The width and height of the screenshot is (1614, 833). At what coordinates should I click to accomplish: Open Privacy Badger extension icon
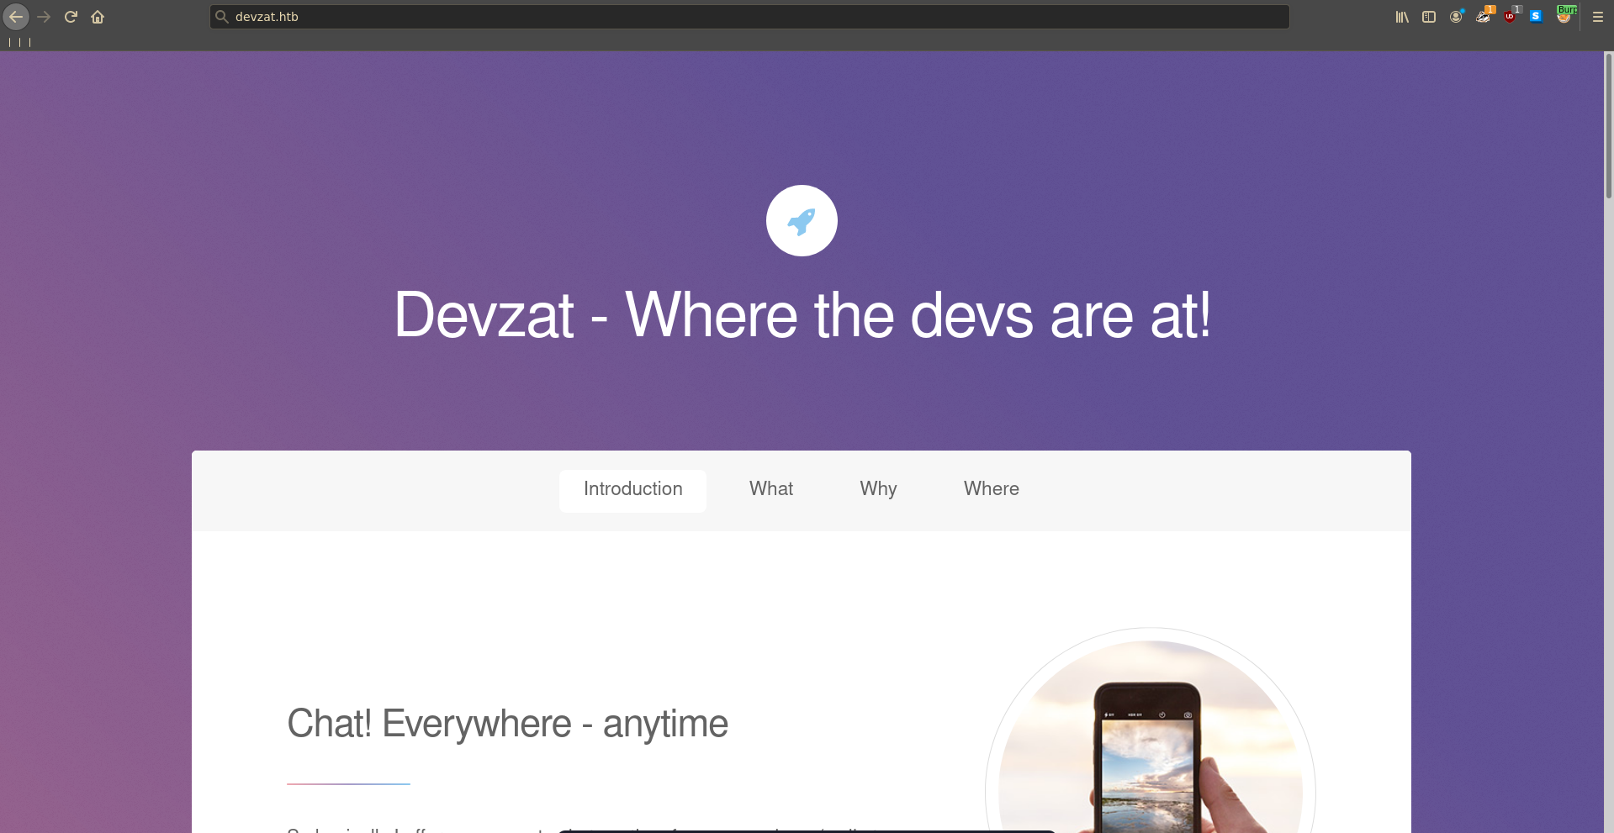click(x=1484, y=15)
